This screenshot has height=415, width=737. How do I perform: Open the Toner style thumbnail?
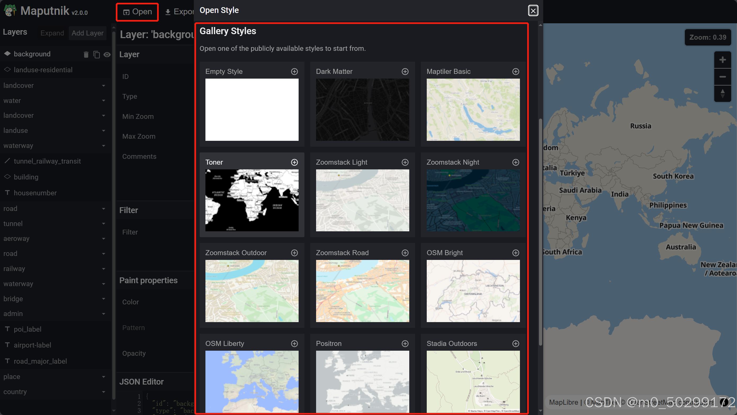[252, 200]
